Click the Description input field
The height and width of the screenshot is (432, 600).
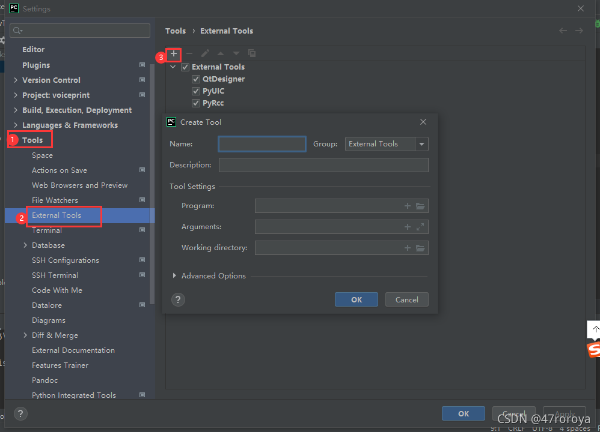click(x=323, y=165)
